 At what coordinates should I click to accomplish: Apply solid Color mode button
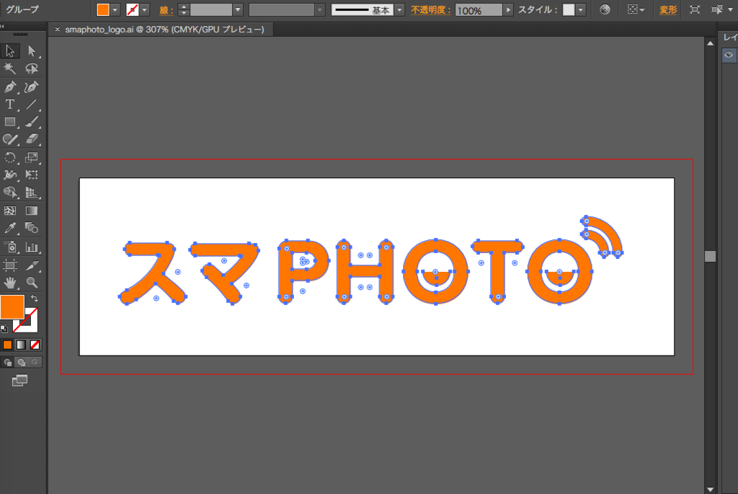tap(7, 345)
